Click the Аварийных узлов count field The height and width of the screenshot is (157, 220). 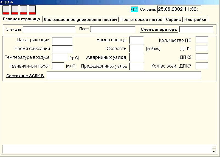point(137,57)
